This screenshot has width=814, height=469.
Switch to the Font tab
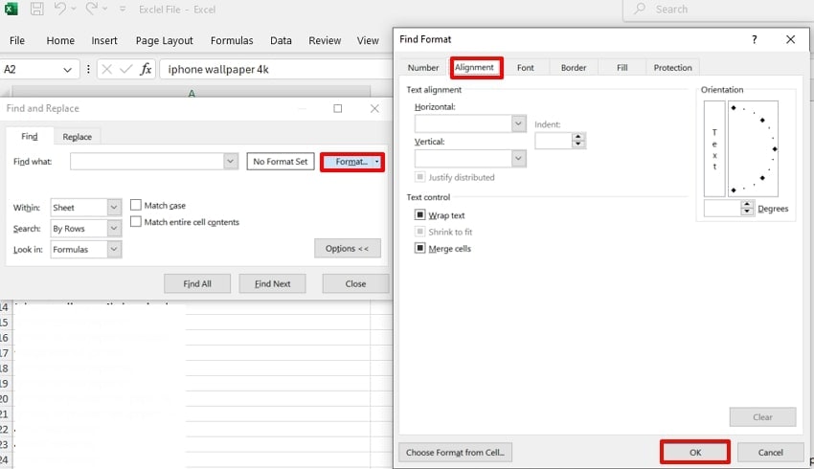coord(525,67)
